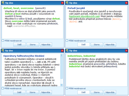
Task: Open Nápověda in the Operátory tip dialog
Action: tap(46, 92)
